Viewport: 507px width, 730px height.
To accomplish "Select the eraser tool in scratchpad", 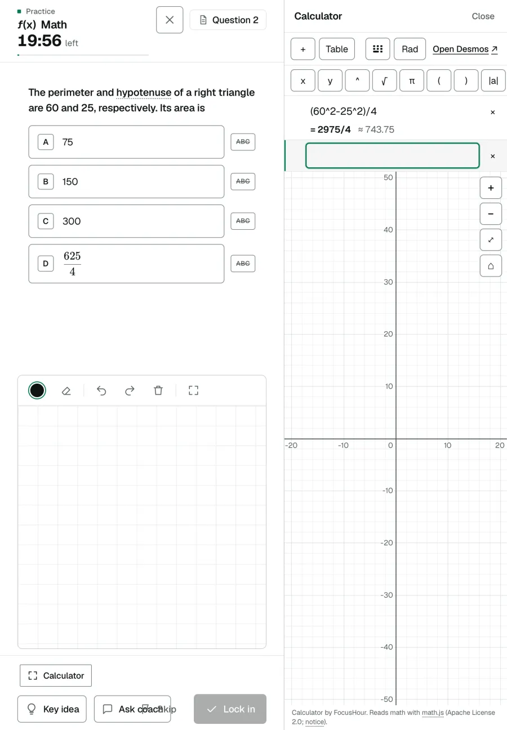I will point(66,390).
